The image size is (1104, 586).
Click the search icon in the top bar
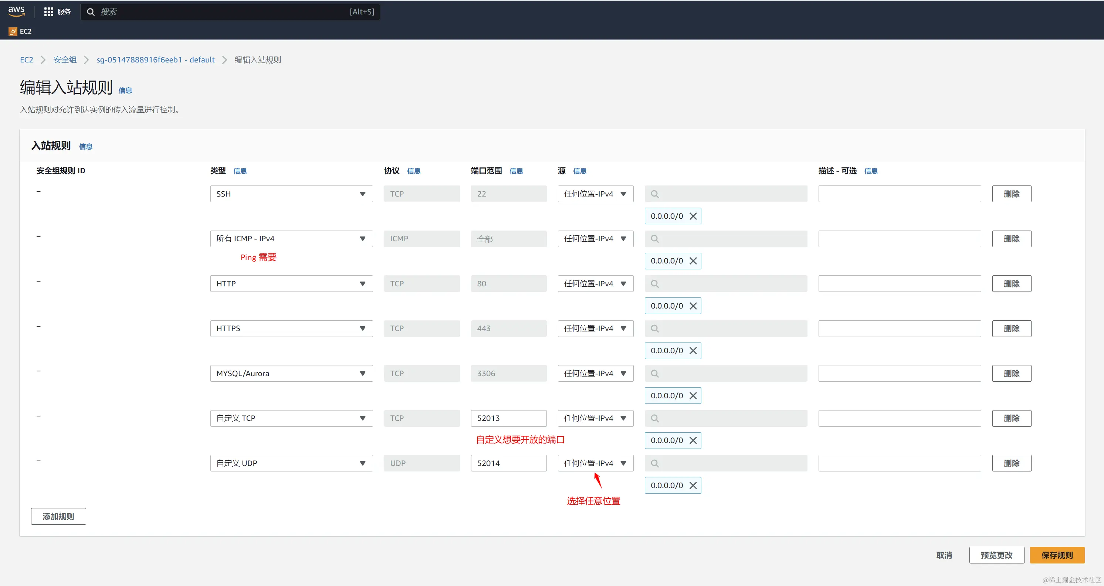(91, 12)
